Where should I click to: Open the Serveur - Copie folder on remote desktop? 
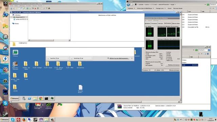click(15, 77)
